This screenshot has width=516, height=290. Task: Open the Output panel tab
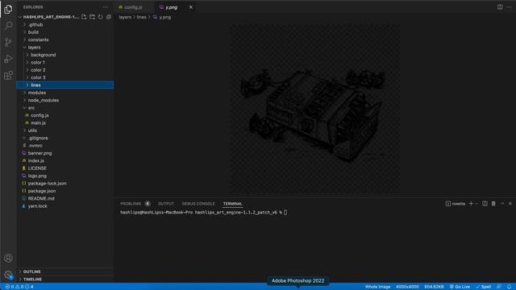(166, 204)
